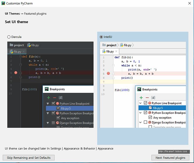This screenshot has height=163, width=194.
Task: Click fib.py tab Python icon in IntelliJ preview
Action: coord(104,51)
